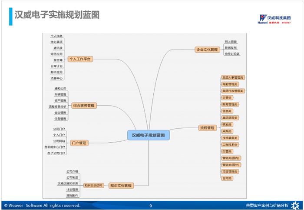The image size is (304, 210).
Task: Click the 留言簿 leaf item
Action: pos(58,60)
